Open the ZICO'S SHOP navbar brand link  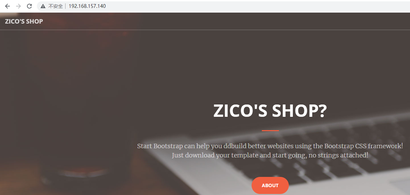(x=24, y=21)
